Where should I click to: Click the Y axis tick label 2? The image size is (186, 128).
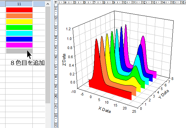(x=150, y=100)
